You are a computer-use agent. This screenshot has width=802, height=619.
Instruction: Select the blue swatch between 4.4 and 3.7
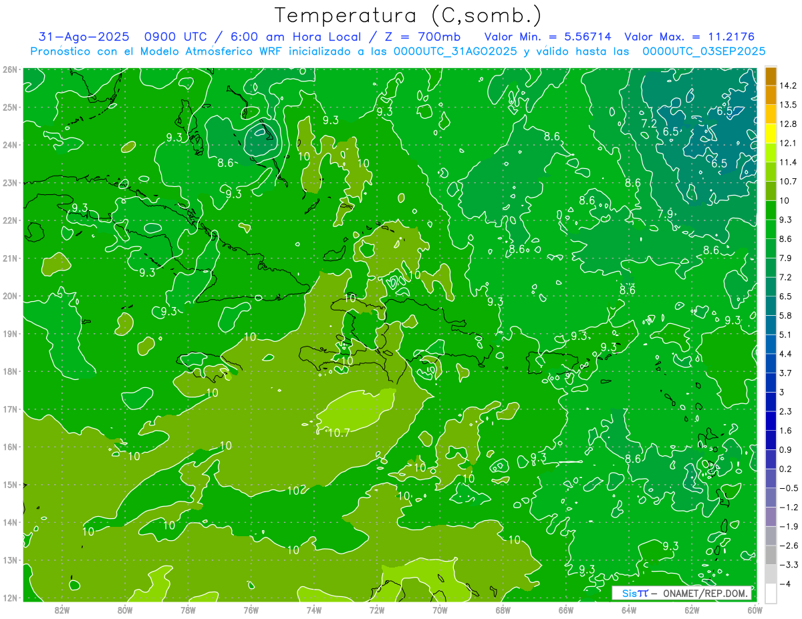point(771,363)
